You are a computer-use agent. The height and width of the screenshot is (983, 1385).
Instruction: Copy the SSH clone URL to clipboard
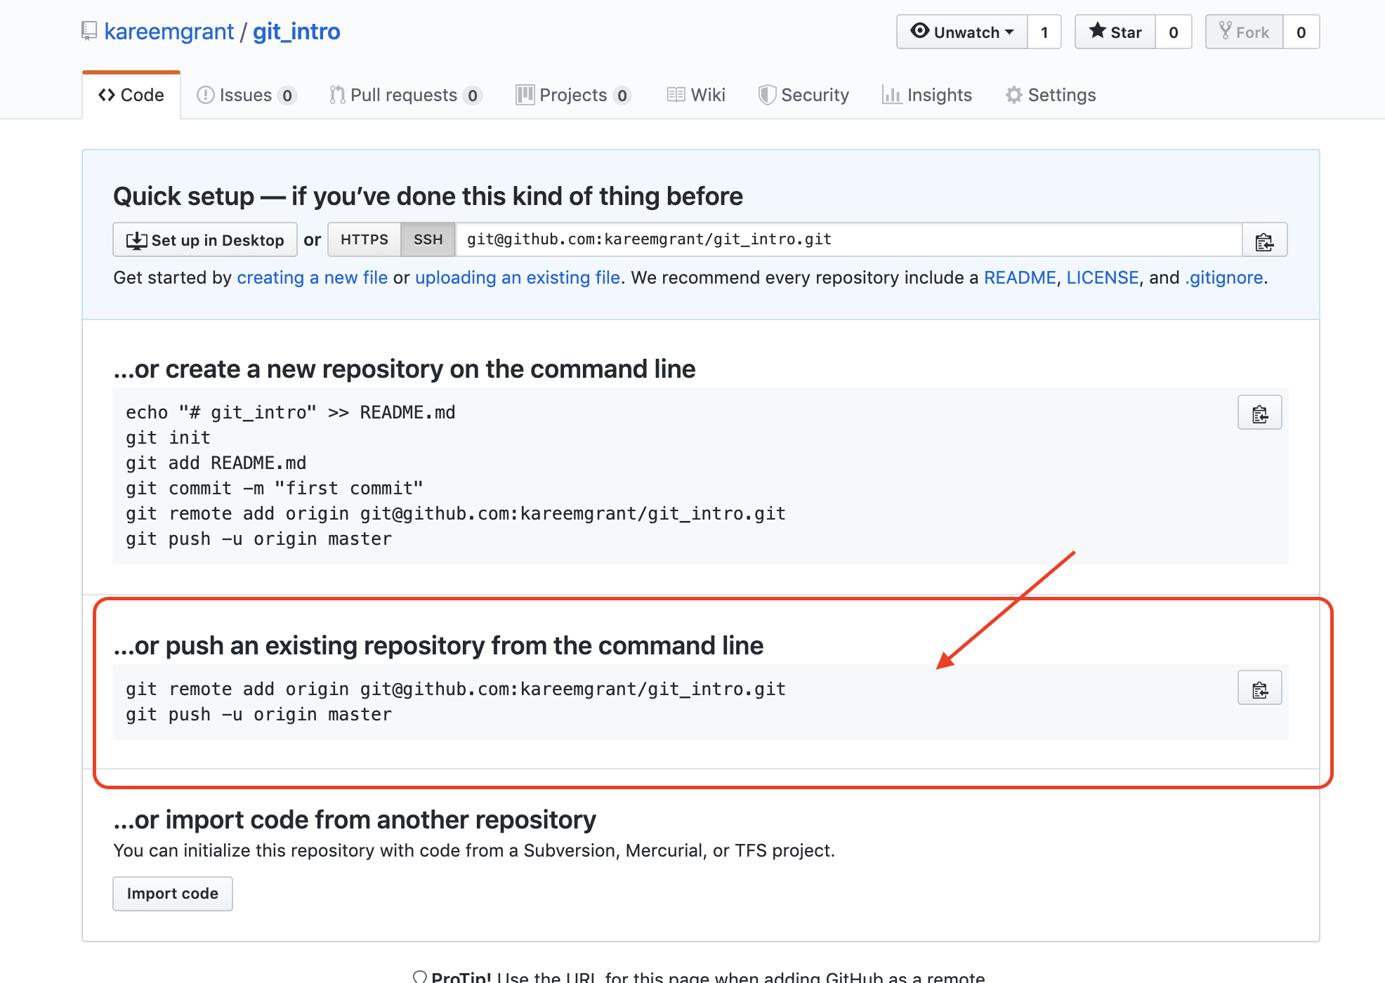[1264, 241]
